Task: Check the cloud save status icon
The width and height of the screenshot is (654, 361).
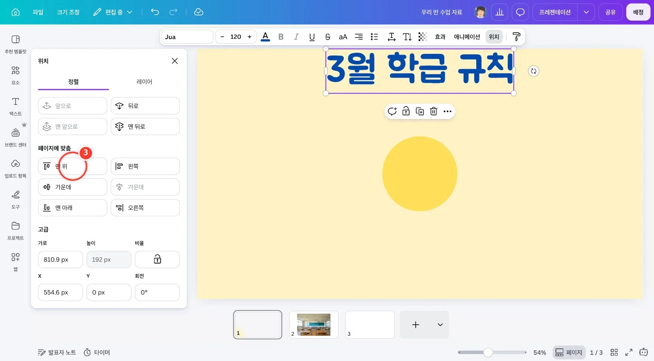Action: coord(199,12)
